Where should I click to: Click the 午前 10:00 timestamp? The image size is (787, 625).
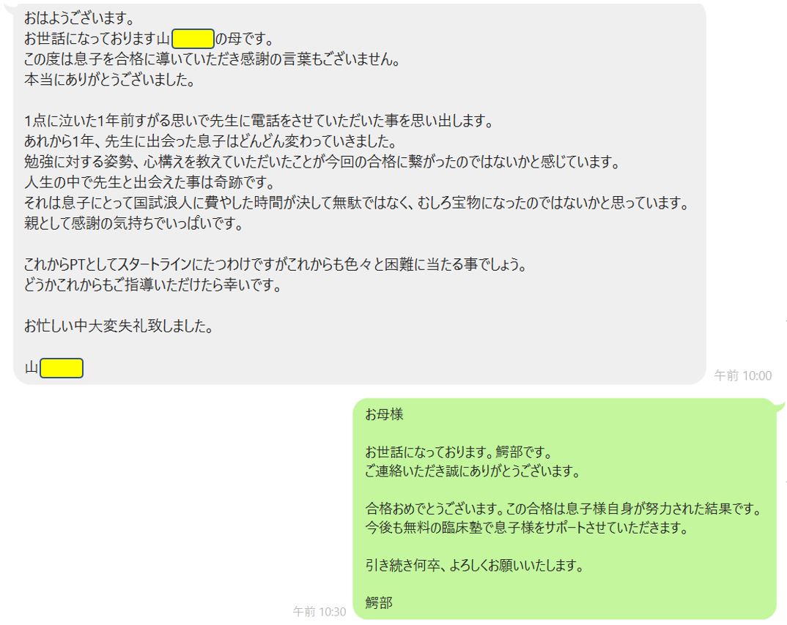743,375
